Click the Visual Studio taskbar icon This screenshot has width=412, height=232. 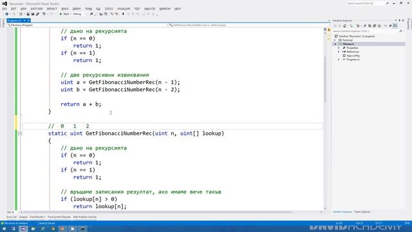[x=23, y=229]
